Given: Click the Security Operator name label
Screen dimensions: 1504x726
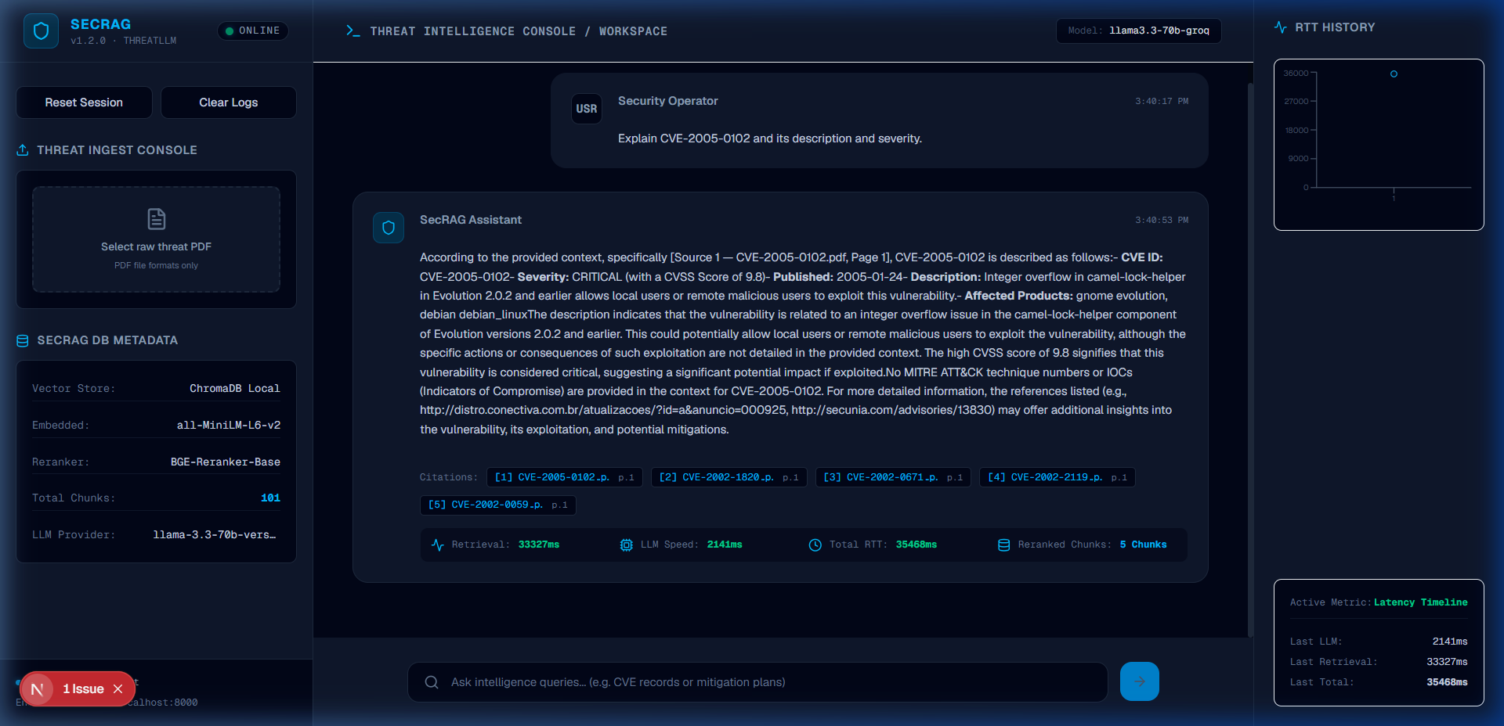Looking at the screenshot, I should point(668,101).
